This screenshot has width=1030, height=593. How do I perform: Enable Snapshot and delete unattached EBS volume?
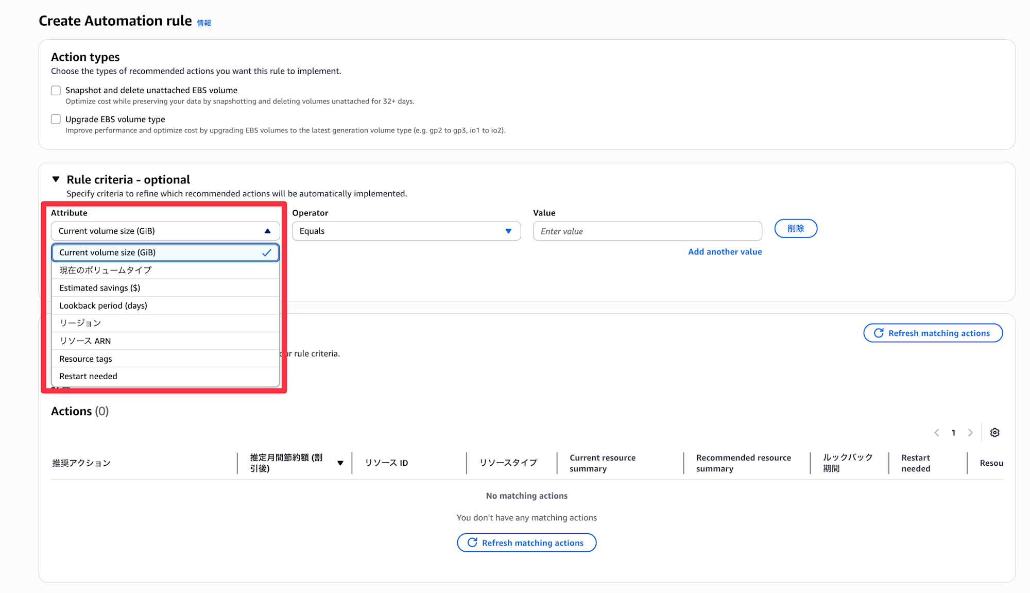tap(56, 91)
